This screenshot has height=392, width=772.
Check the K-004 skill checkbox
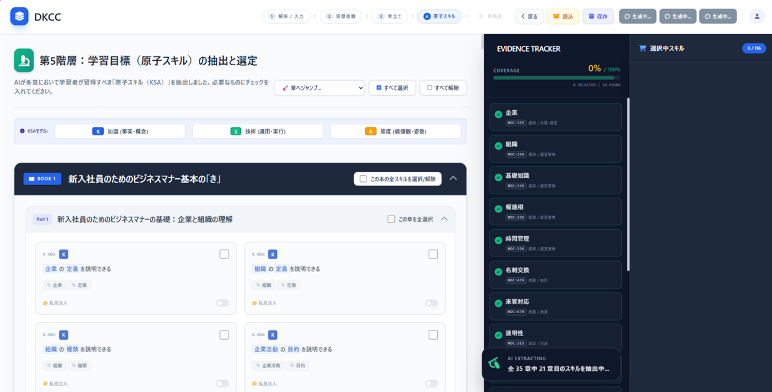point(434,335)
